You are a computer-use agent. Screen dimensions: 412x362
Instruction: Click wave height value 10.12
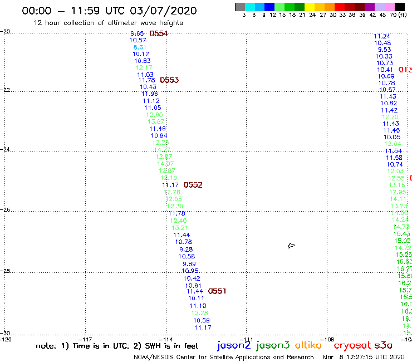click(x=141, y=54)
